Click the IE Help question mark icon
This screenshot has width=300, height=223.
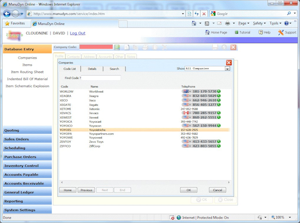pyautogui.click(x=286, y=24)
